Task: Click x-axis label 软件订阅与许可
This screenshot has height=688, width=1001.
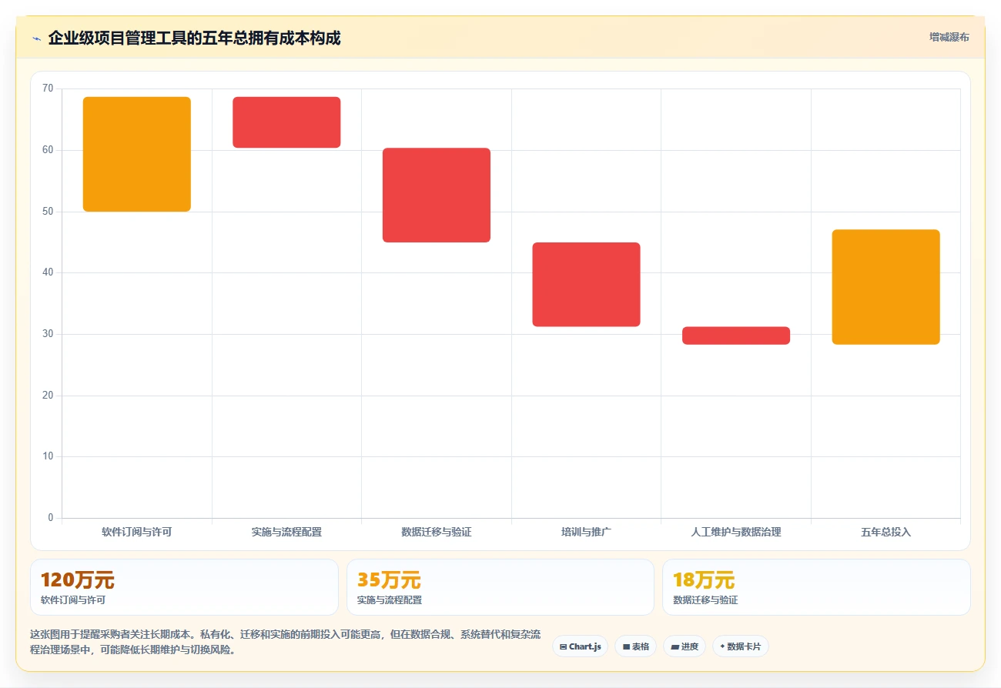Action: tap(137, 532)
